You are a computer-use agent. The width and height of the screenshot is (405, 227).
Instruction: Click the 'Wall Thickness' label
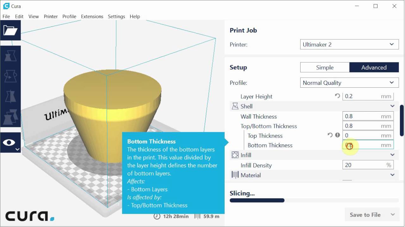point(259,116)
